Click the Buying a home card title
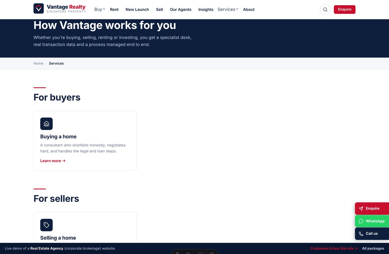The height and width of the screenshot is (254, 389). pyautogui.click(x=58, y=137)
